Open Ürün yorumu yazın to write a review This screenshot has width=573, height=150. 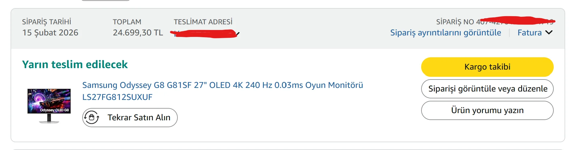click(x=487, y=110)
